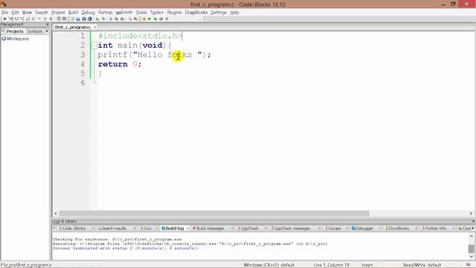Click the Break debugger pause icon

tap(45, 19)
